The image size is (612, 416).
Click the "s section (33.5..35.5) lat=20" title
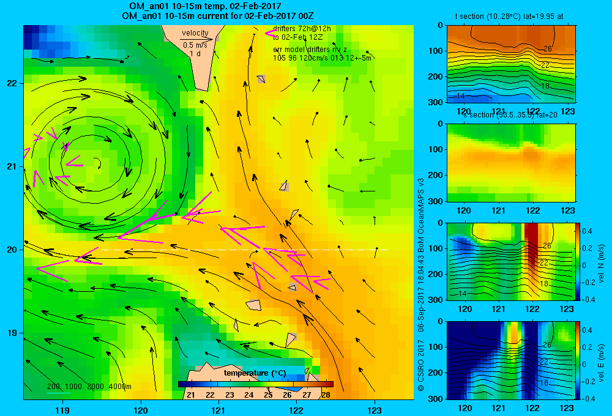click(510, 115)
